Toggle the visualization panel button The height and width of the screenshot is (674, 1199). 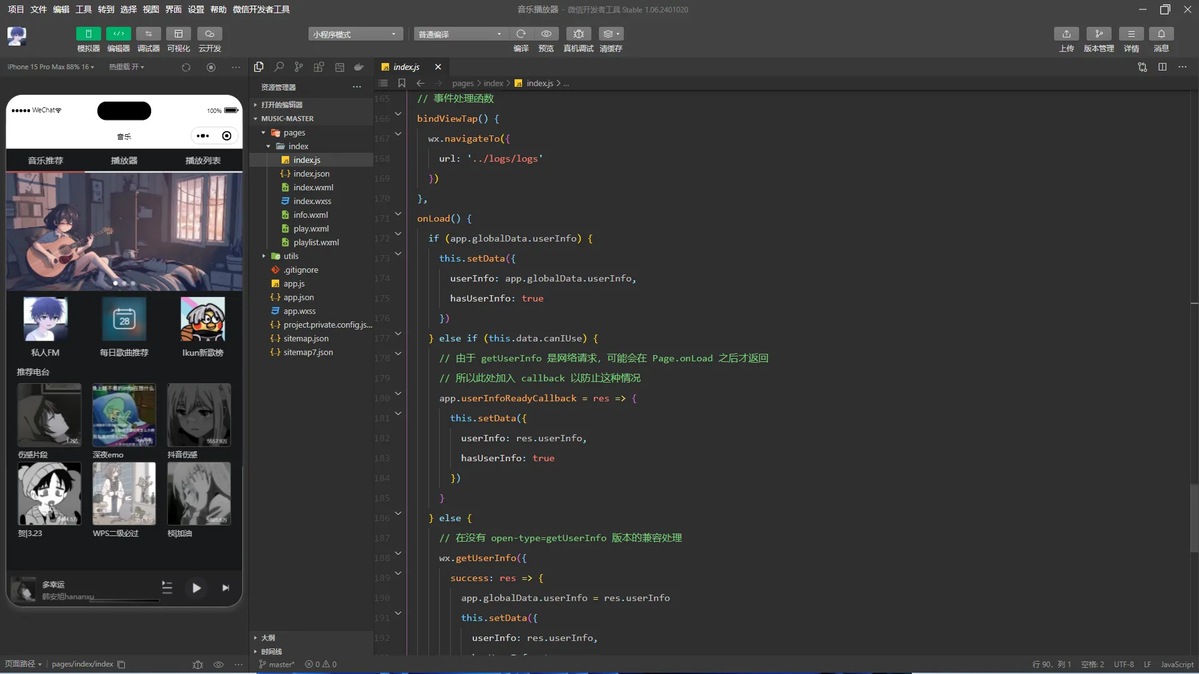(178, 34)
